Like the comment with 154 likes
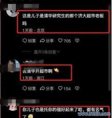112x118 pixels. [x=60, y=88]
